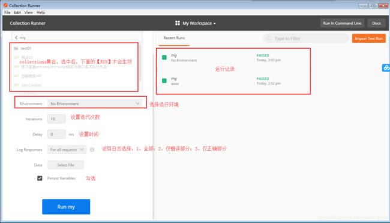Open the Edit menu
Viewport: 390px width, 223px height.
[x=17, y=12]
